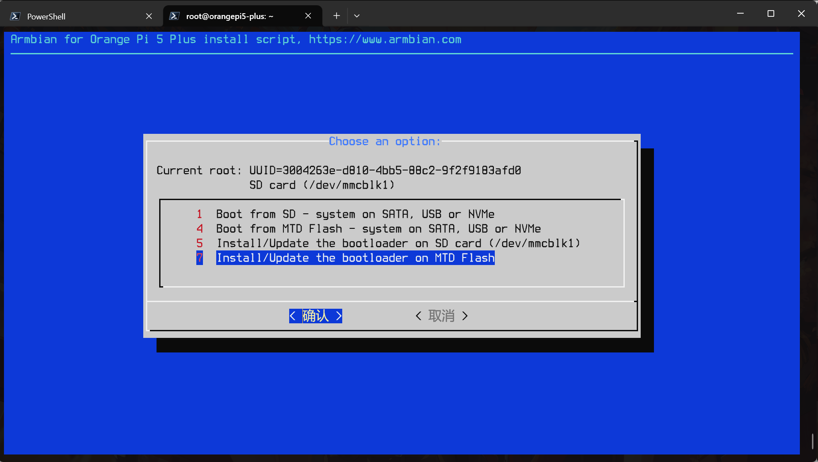Open a new terminal tab
818x462 pixels.
coord(336,16)
